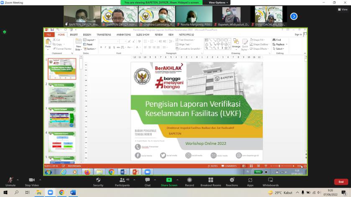The height and width of the screenshot is (197, 351).
Task: Click the green encryption shield indicator
Action: (x=5, y=32)
